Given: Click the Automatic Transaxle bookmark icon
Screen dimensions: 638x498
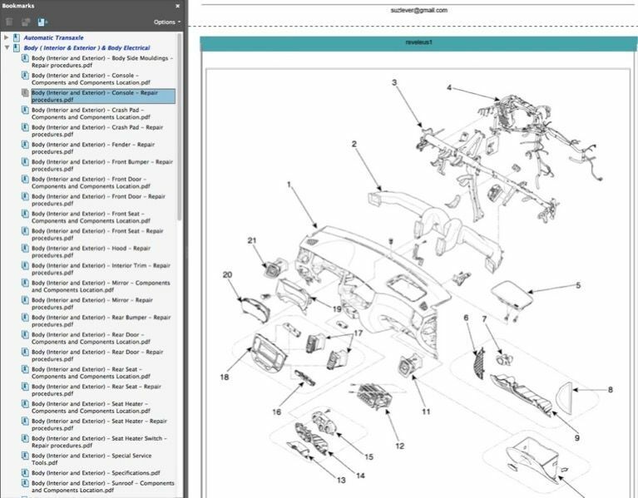Looking at the screenshot, I should pyautogui.click(x=17, y=38).
